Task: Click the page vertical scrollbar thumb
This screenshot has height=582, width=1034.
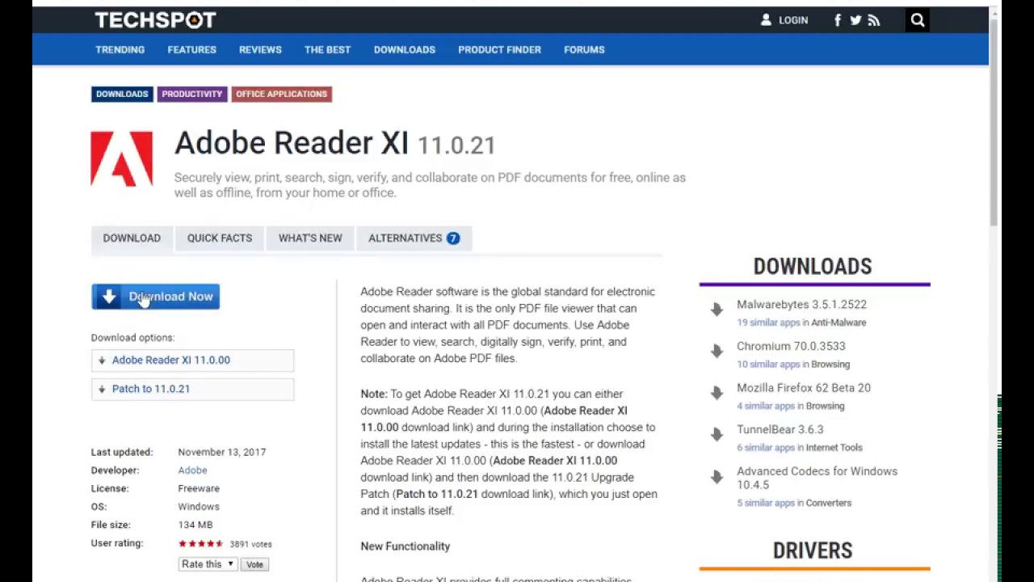Action: pyautogui.click(x=994, y=121)
